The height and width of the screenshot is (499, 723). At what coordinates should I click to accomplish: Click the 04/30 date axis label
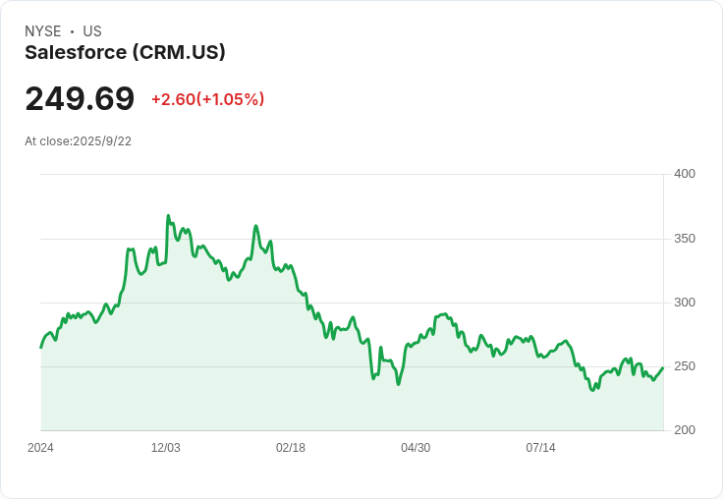(x=416, y=448)
